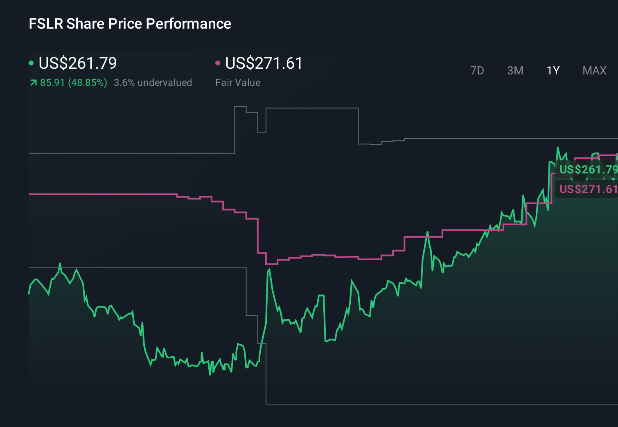Expand the Fair Value label details
The image size is (618, 427).
[238, 82]
